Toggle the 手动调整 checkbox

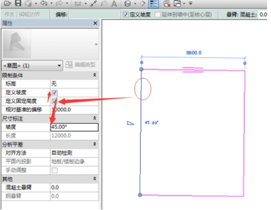pyautogui.click(x=54, y=170)
